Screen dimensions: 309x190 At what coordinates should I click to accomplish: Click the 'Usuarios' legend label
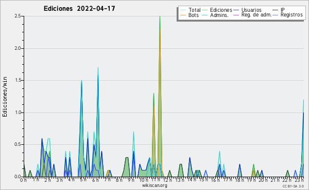coord(251,10)
